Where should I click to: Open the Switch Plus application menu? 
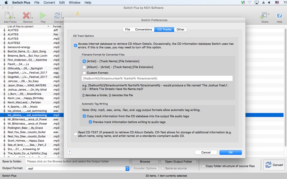(x=21, y=3)
